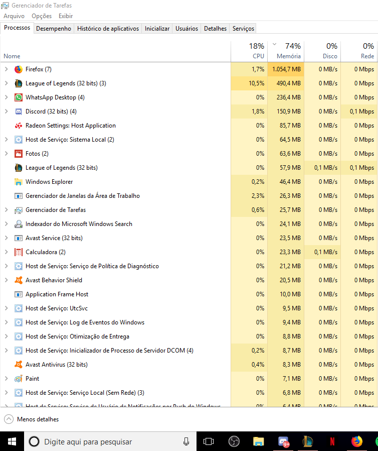Select the Serviço Local (Sem Rede) (3) row
Screen dimensions: 378x451
pyautogui.click(x=189, y=393)
